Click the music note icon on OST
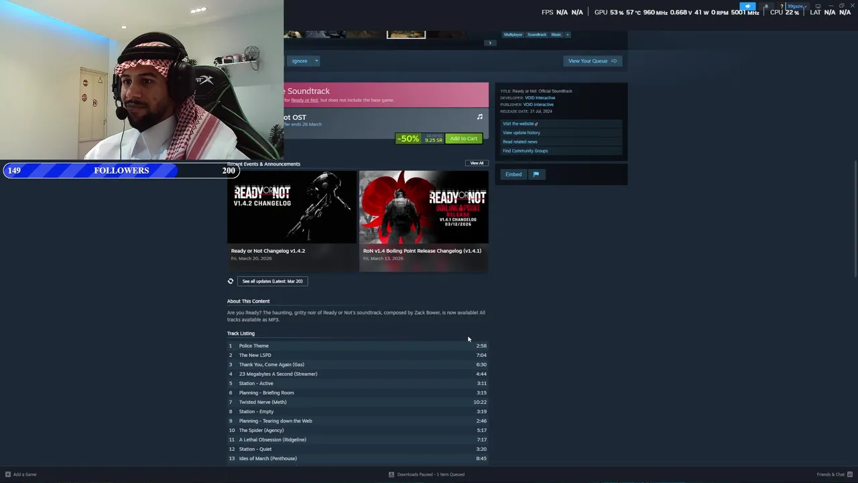The image size is (858, 483). (x=480, y=117)
